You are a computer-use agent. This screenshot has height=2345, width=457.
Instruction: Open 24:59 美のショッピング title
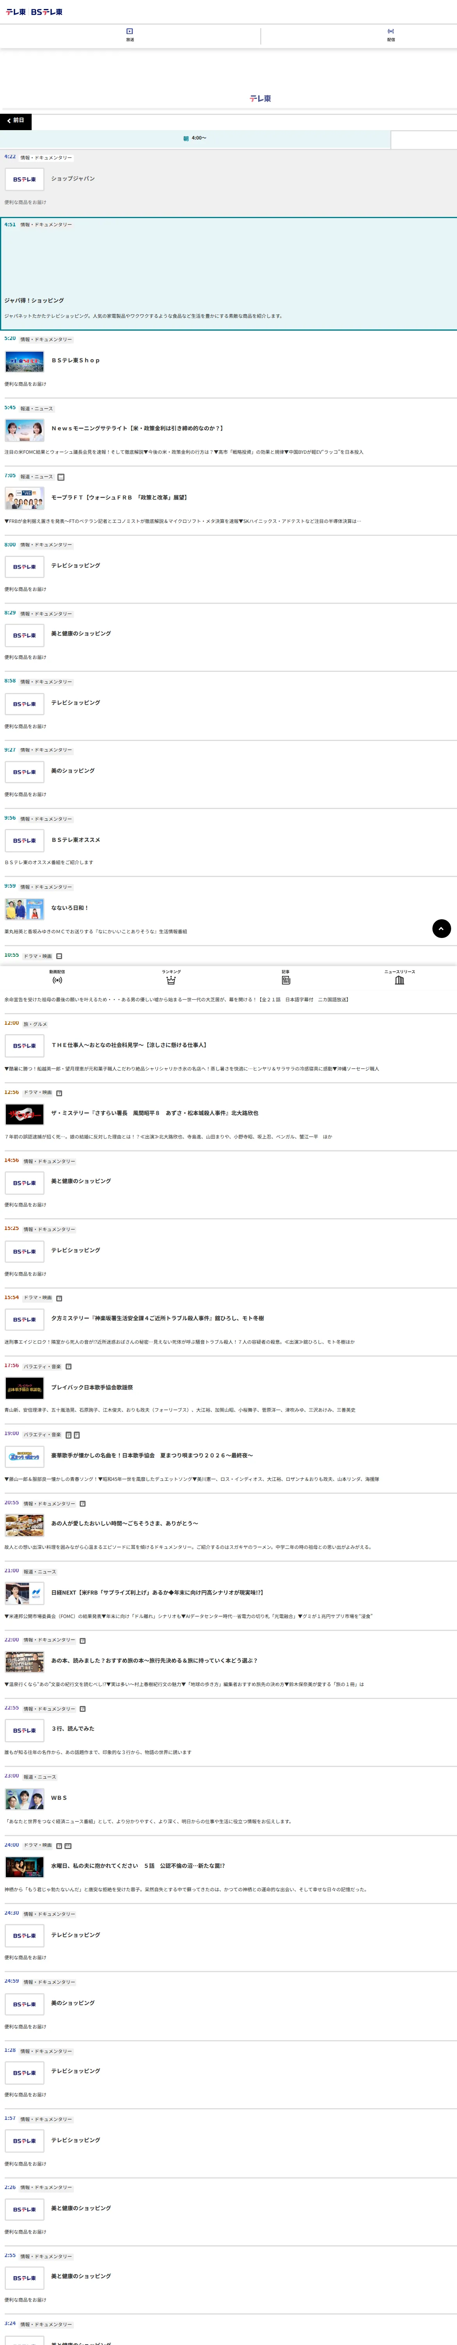pyautogui.click(x=73, y=2003)
